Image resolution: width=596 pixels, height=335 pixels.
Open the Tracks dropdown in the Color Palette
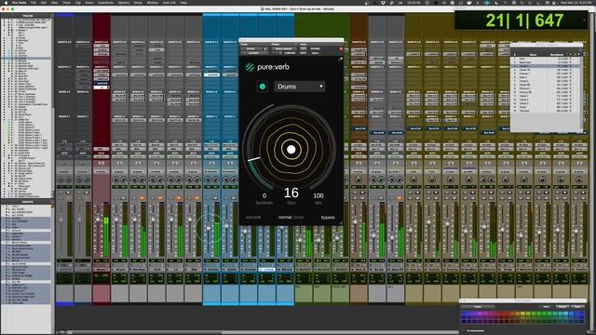coord(478,307)
